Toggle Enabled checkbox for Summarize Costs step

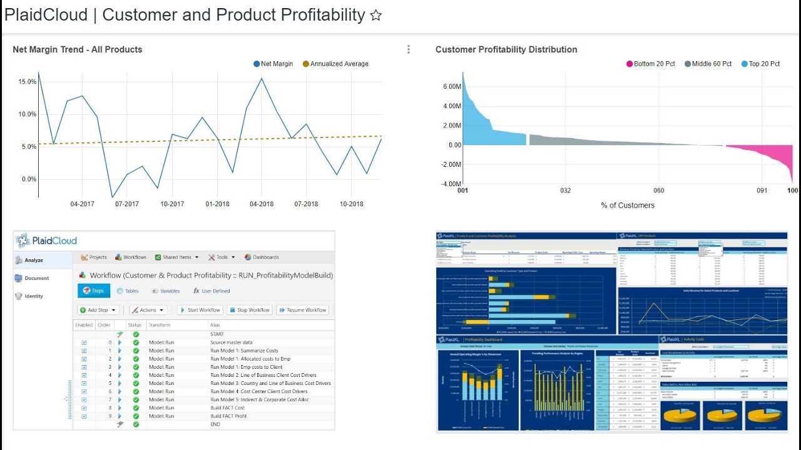tap(84, 351)
